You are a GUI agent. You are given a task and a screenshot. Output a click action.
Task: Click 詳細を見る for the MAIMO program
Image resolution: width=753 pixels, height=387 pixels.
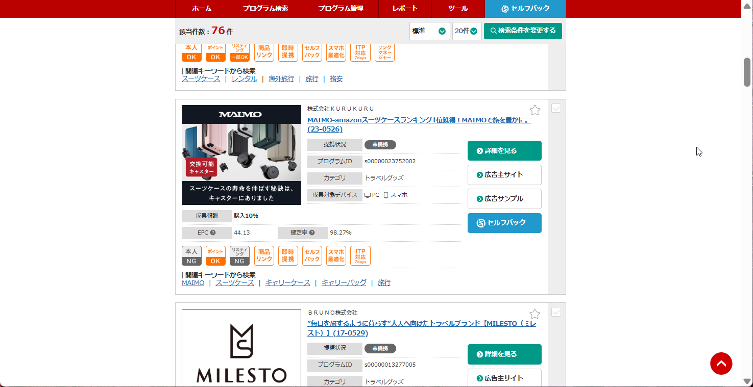(504, 151)
